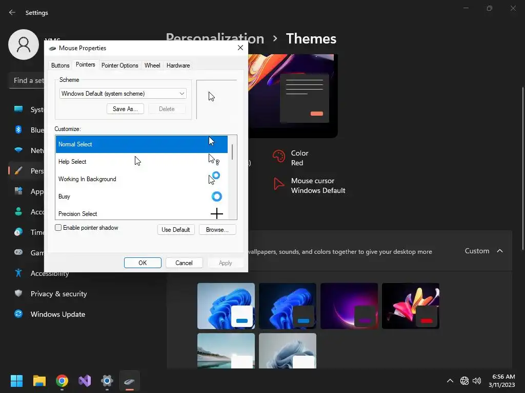Click the Save As... button
The image size is (525, 393).
pyautogui.click(x=125, y=109)
